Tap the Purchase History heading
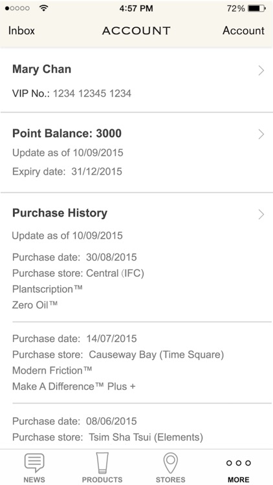The height and width of the screenshot is (485, 273). [x=60, y=213]
